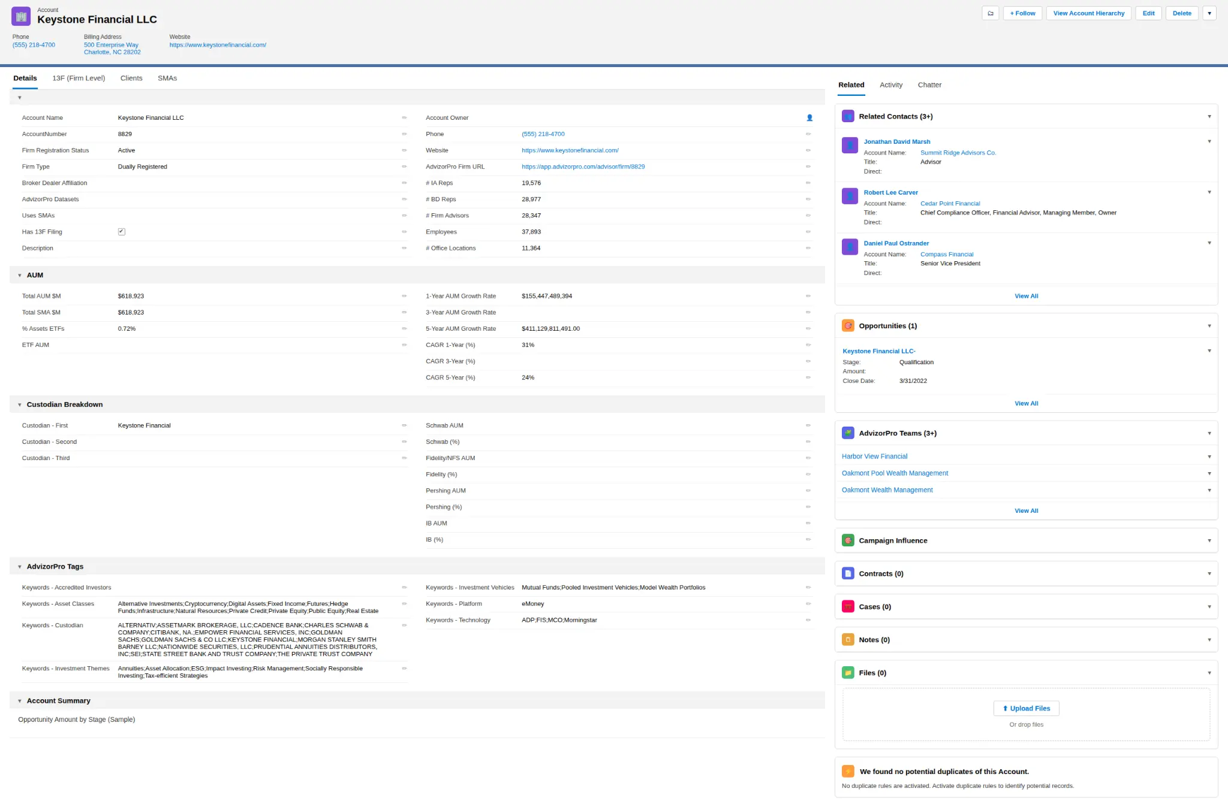The image size is (1228, 807).
Task: Collapse the Account Summary section
Action: click(20, 701)
